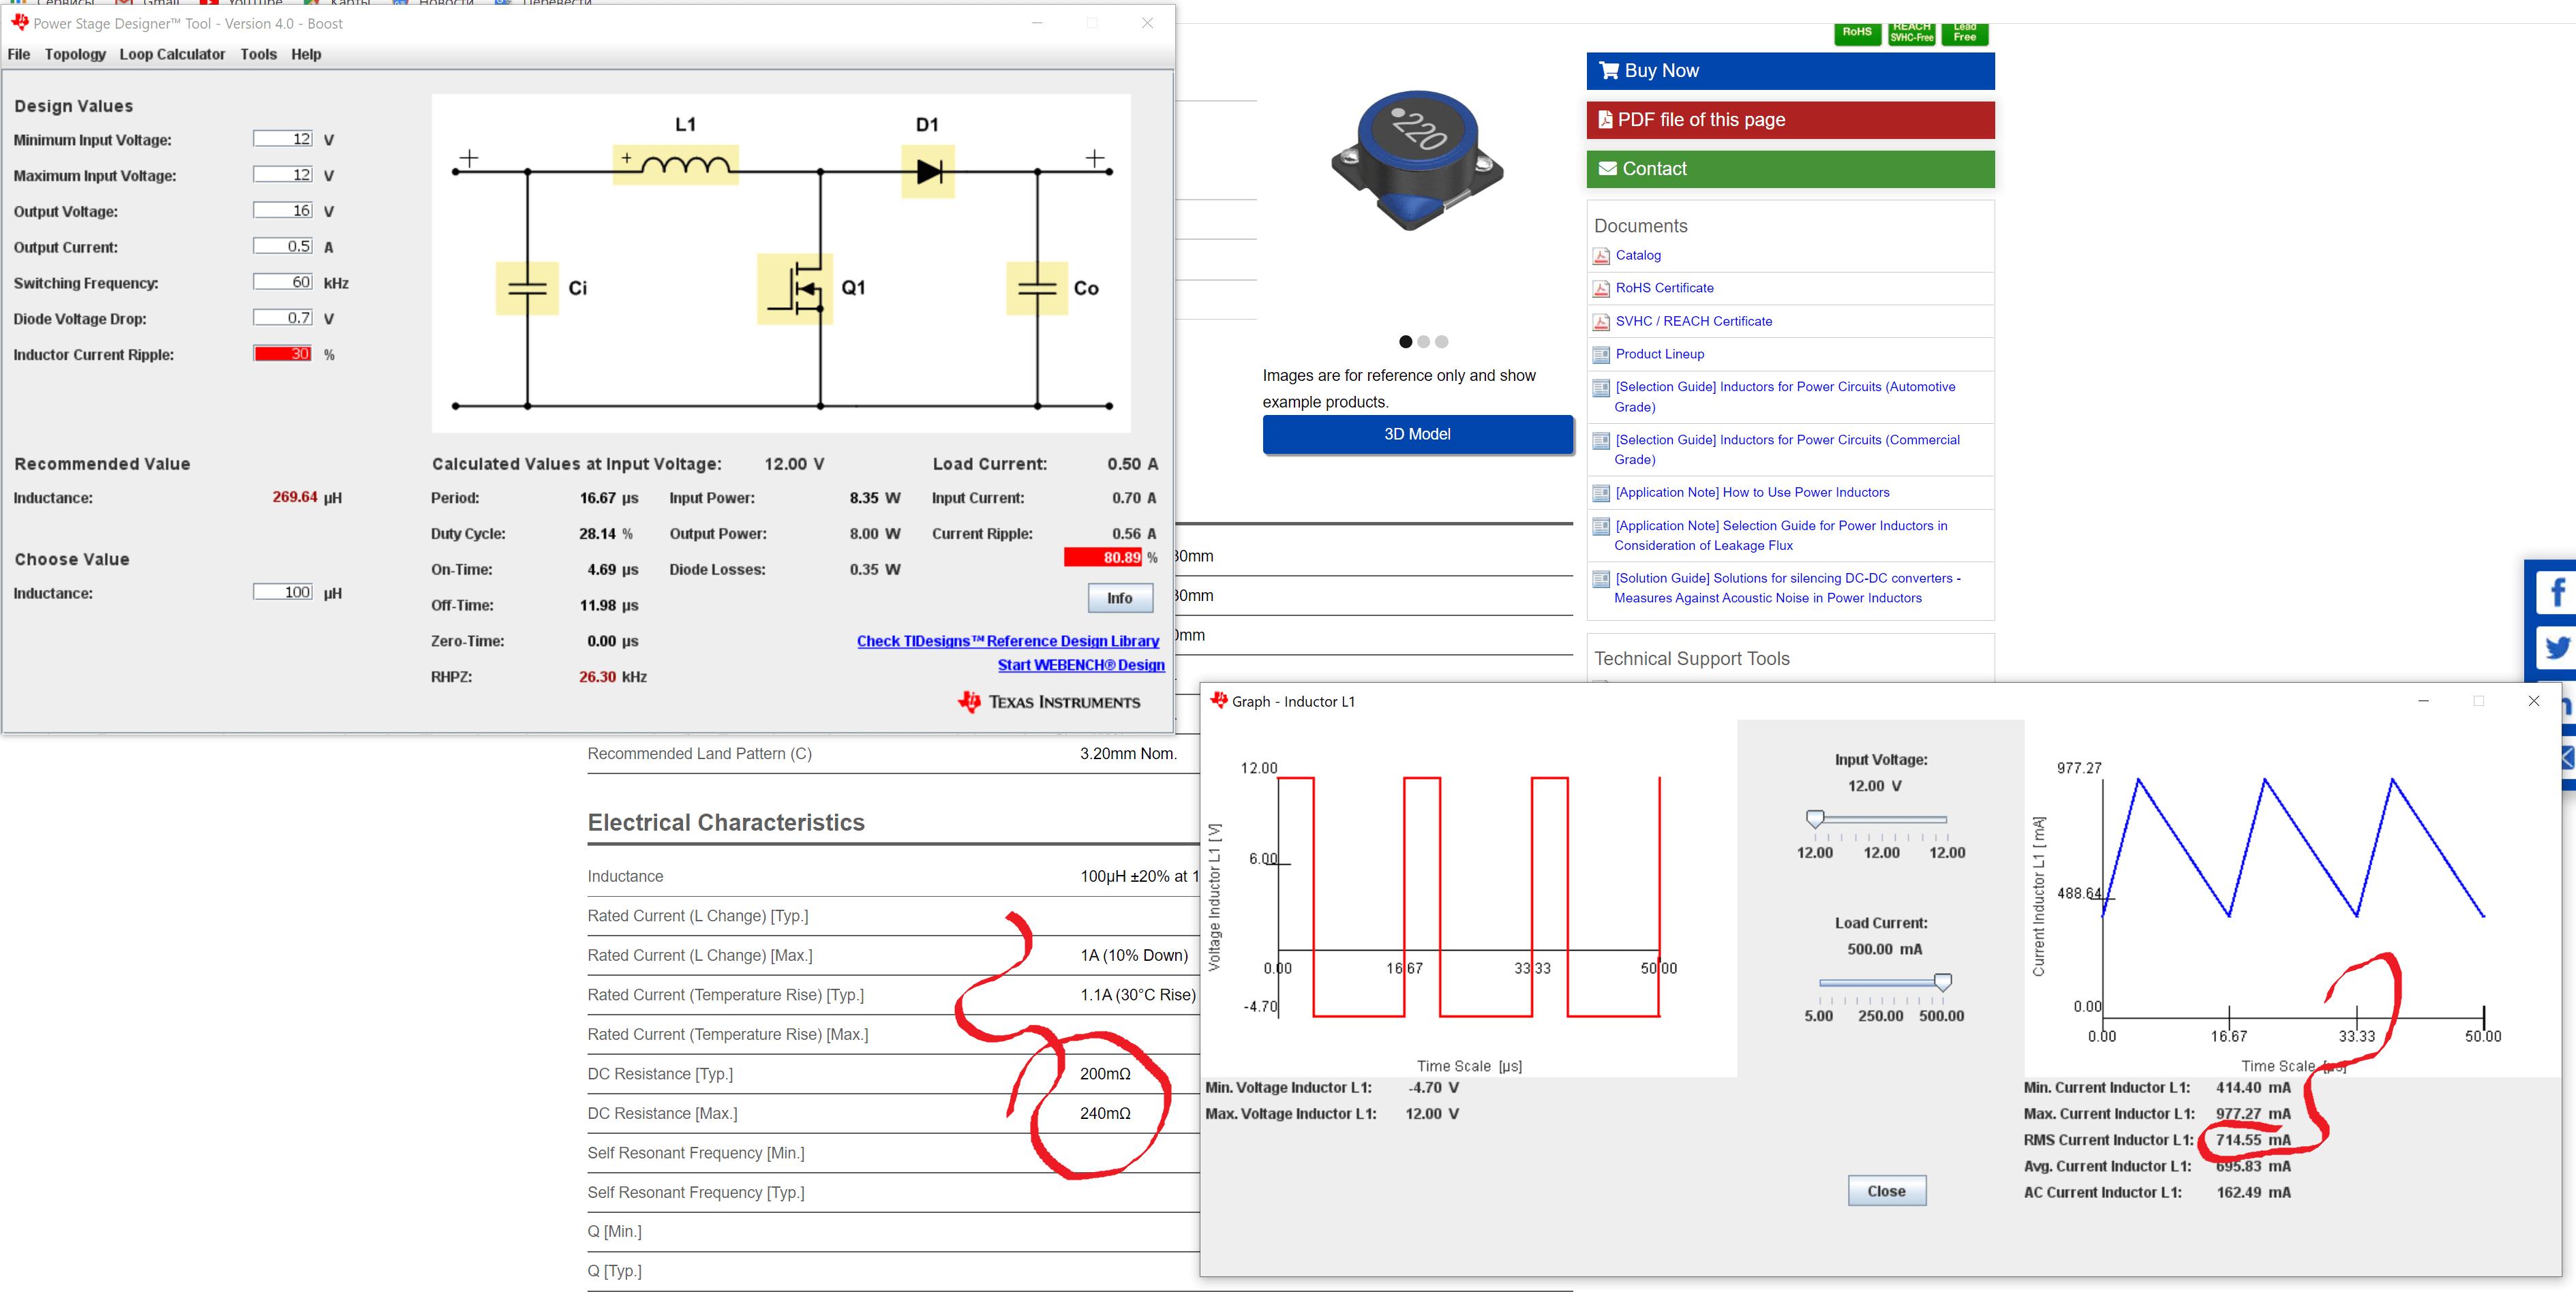The image size is (2576, 1292).
Task: Click the Product Lineup document icon
Action: point(1601,354)
